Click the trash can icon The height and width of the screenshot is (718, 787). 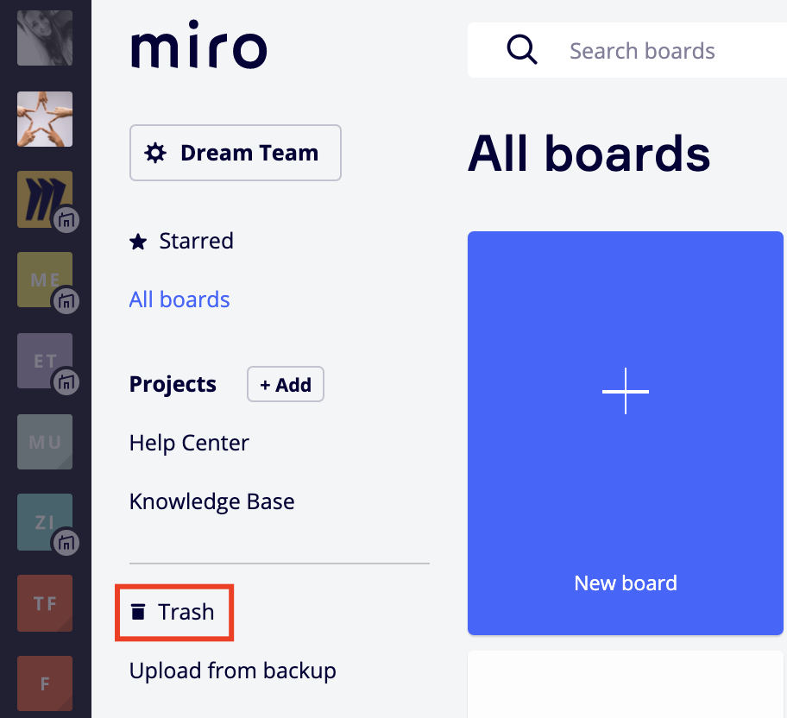138,613
